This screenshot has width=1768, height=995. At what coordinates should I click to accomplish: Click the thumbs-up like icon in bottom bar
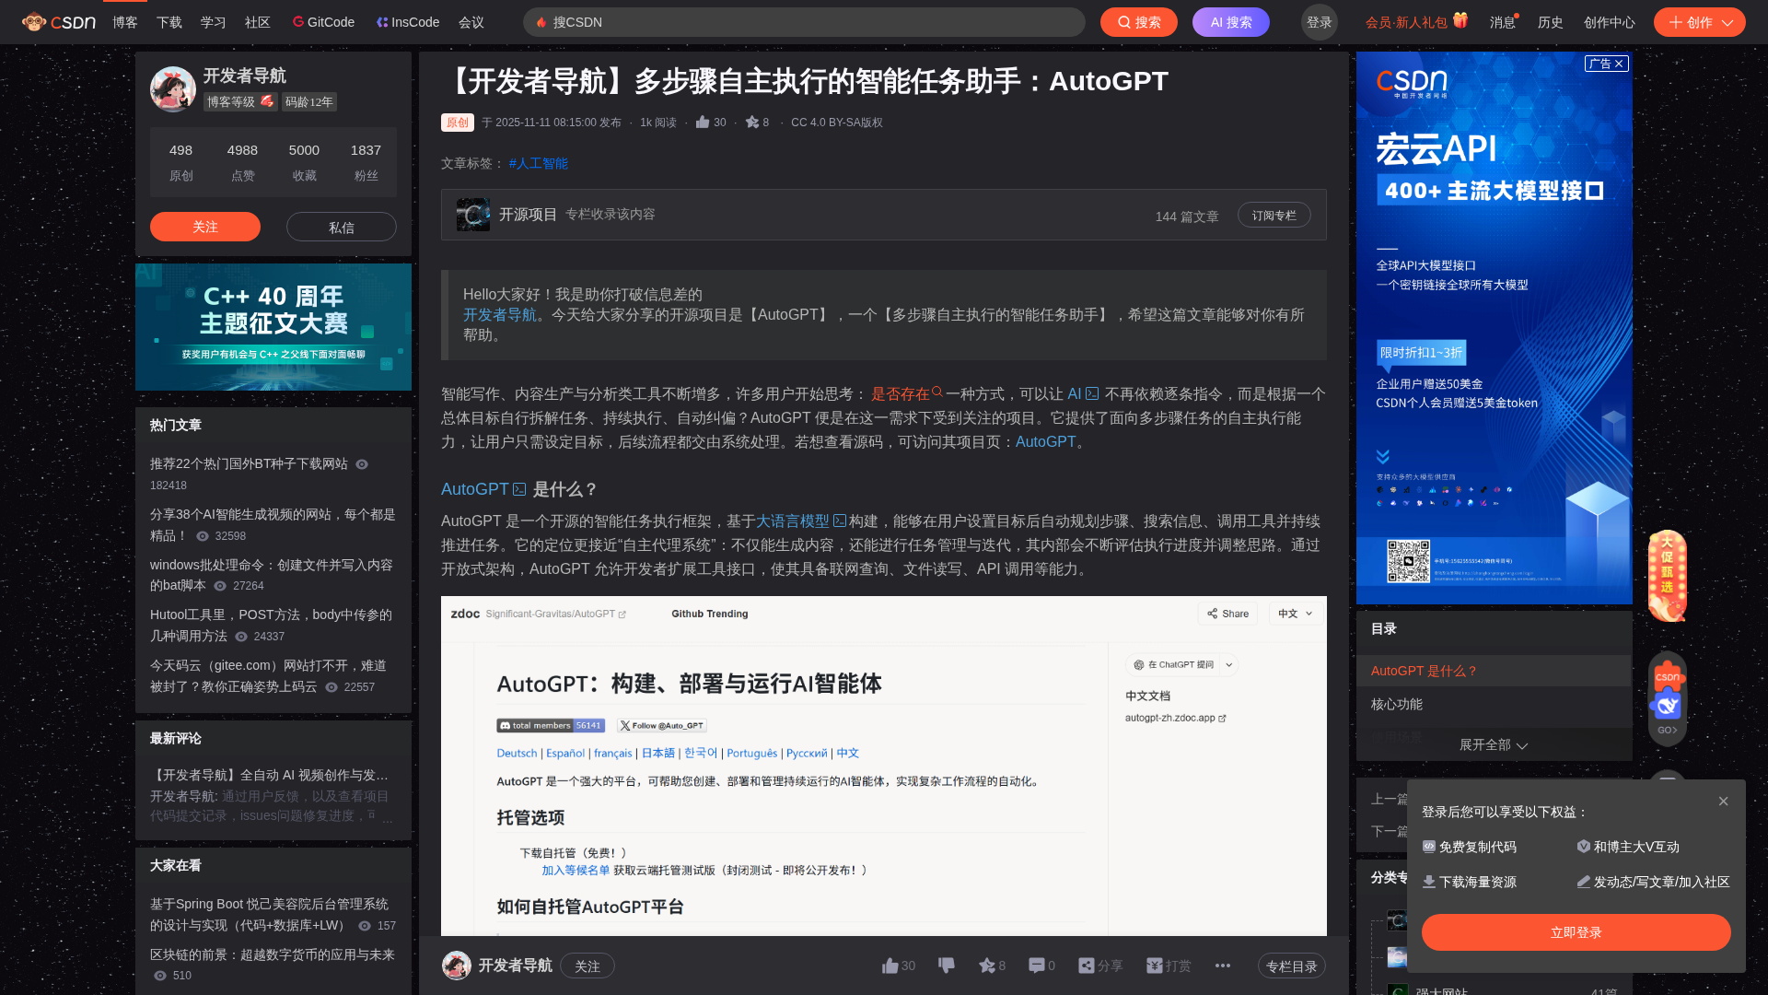coord(890,966)
